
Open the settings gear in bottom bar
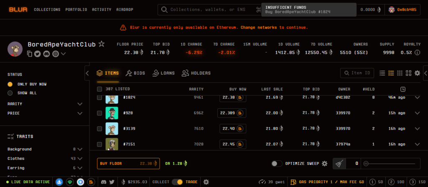pos(206,182)
